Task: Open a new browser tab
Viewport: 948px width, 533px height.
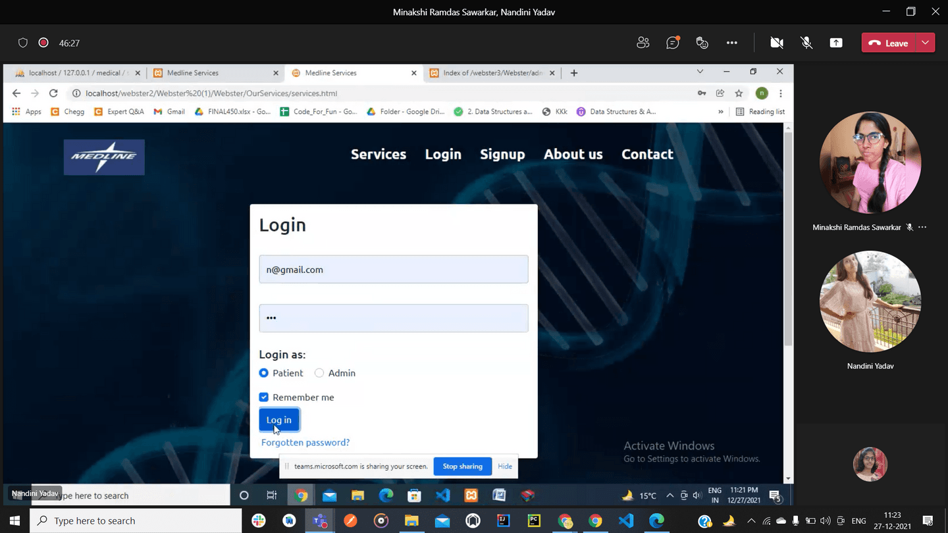Action: pos(574,73)
